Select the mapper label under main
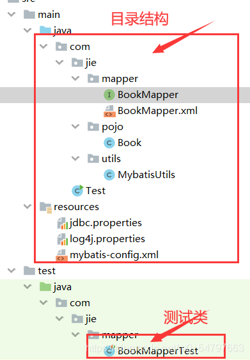Screen dimensions: 250x360 (x=120, y=79)
